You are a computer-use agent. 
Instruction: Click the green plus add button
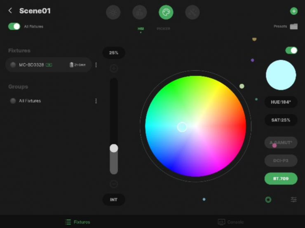click(x=293, y=11)
